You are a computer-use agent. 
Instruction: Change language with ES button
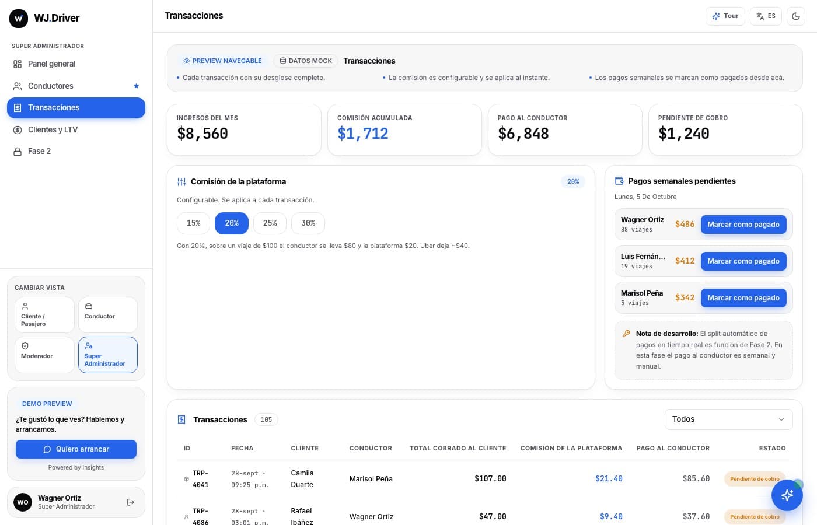click(766, 16)
